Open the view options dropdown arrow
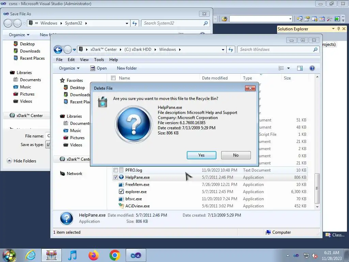This screenshot has width=349, height=262. (288, 68)
